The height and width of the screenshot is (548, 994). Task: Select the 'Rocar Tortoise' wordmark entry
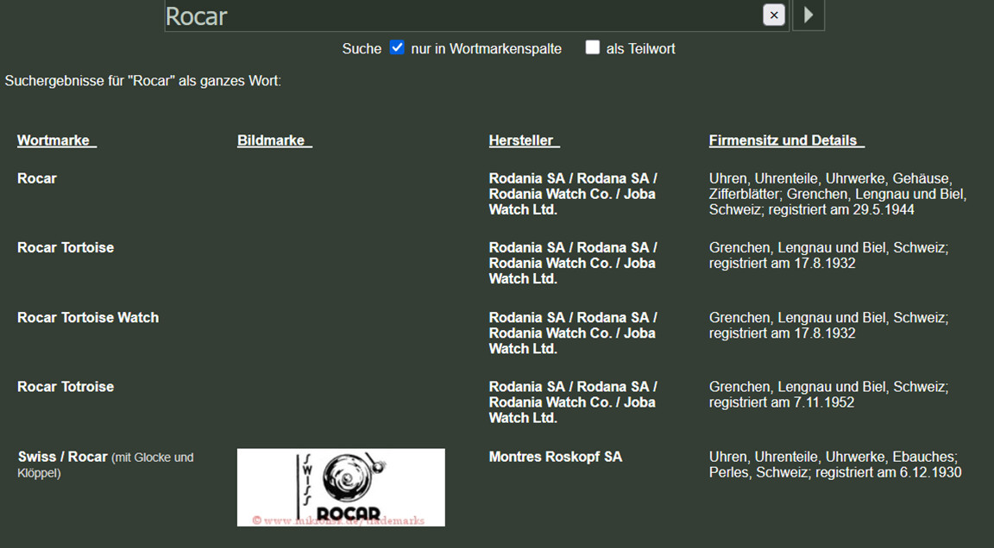point(66,247)
